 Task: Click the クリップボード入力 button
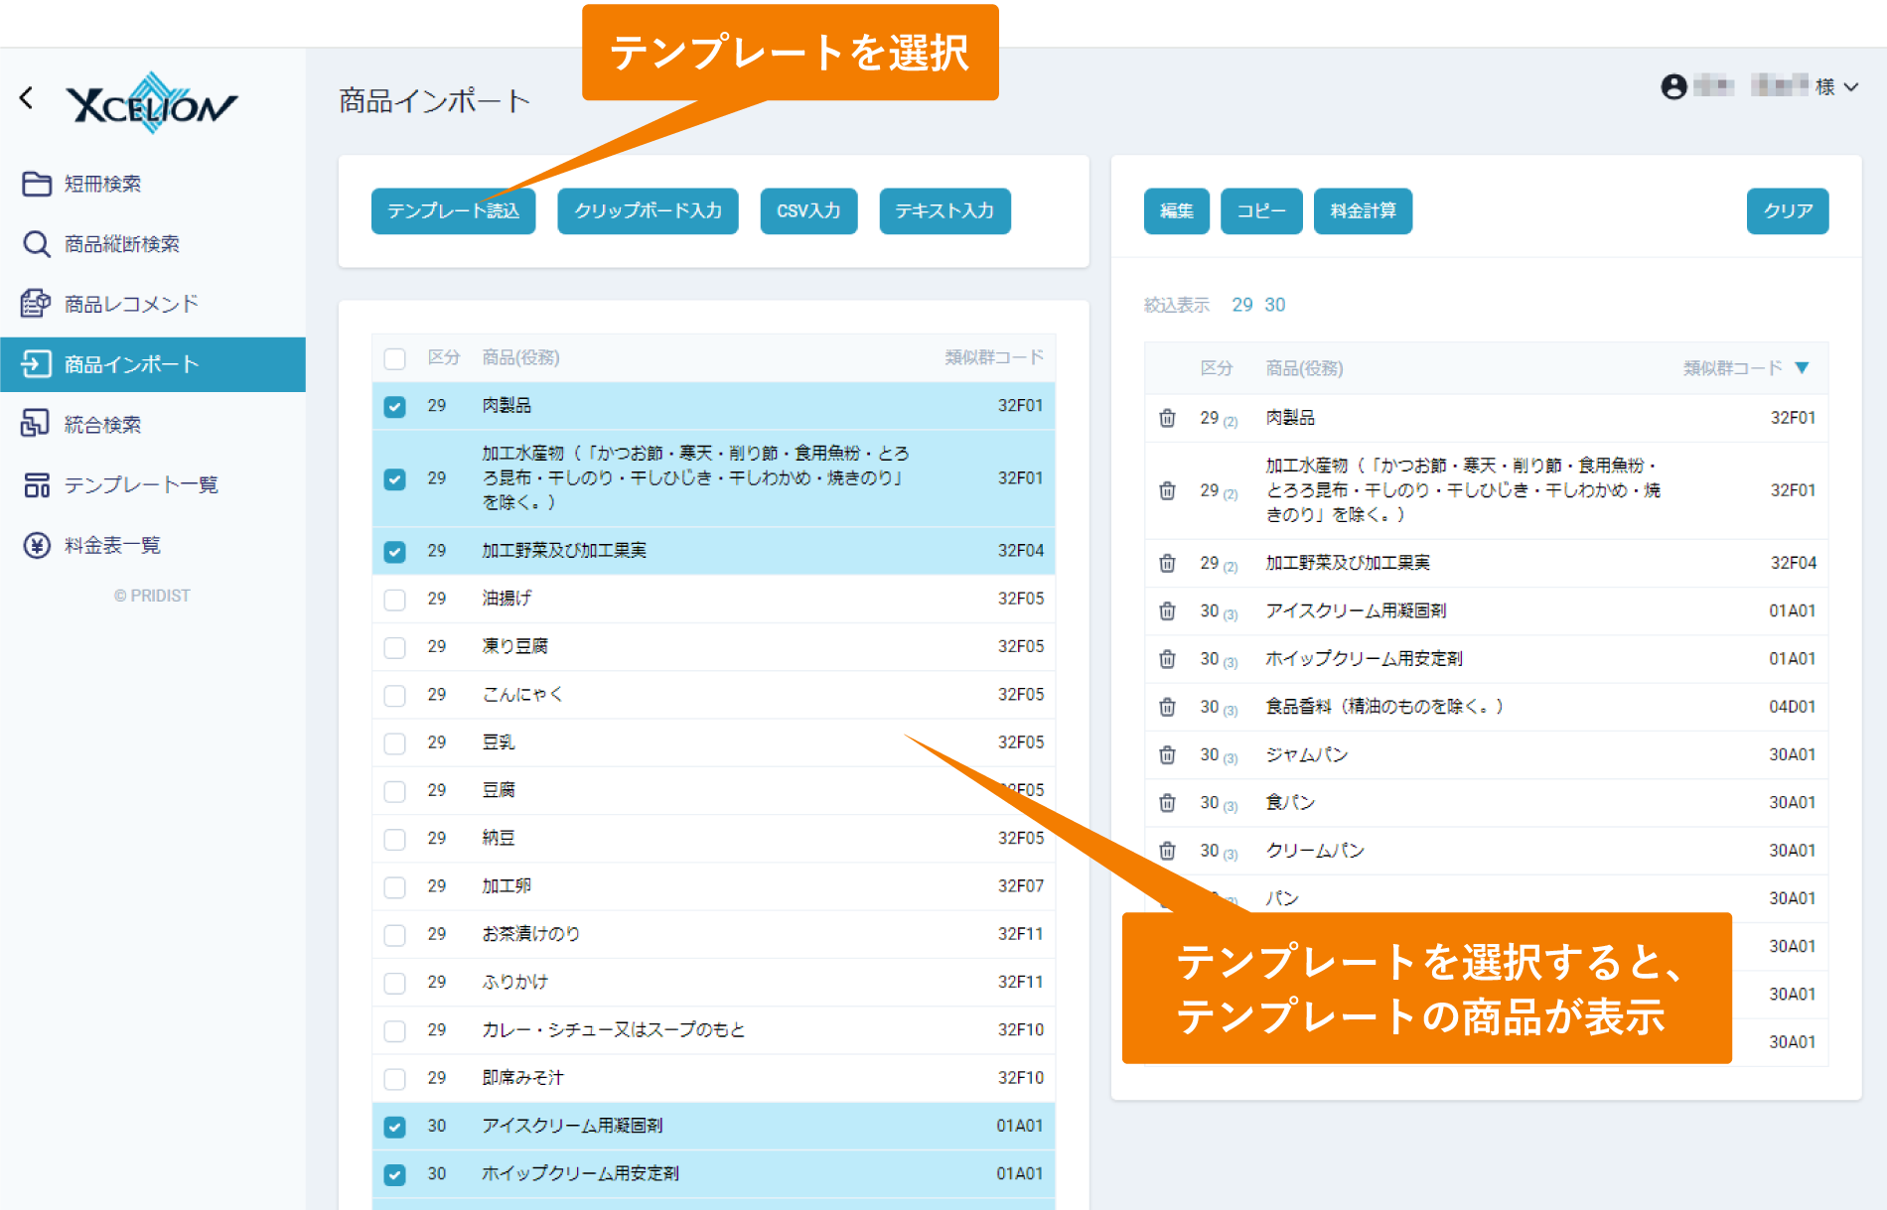click(x=648, y=210)
